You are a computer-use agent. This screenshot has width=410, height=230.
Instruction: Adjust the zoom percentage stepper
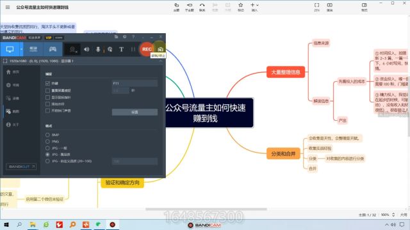pos(393,215)
